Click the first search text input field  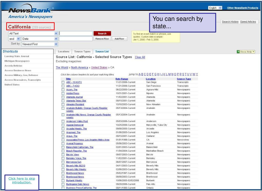pos(76,34)
